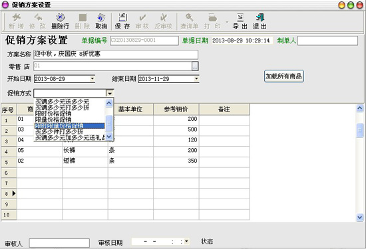Click the 备注 column header
The height and width of the screenshot is (249, 366).
(x=224, y=110)
